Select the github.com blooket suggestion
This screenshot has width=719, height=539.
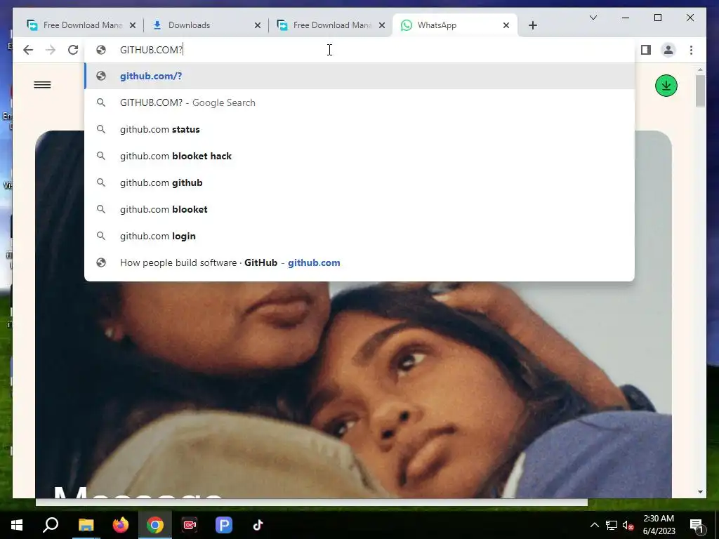point(359,209)
